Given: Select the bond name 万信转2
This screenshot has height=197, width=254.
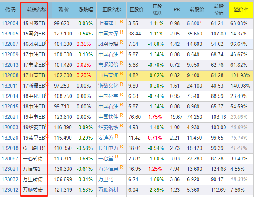Looking at the screenshot, I should pyautogui.click(x=32, y=169).
